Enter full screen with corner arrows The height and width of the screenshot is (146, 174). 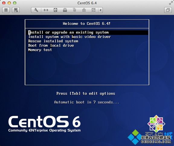click(x=171, y=3)
